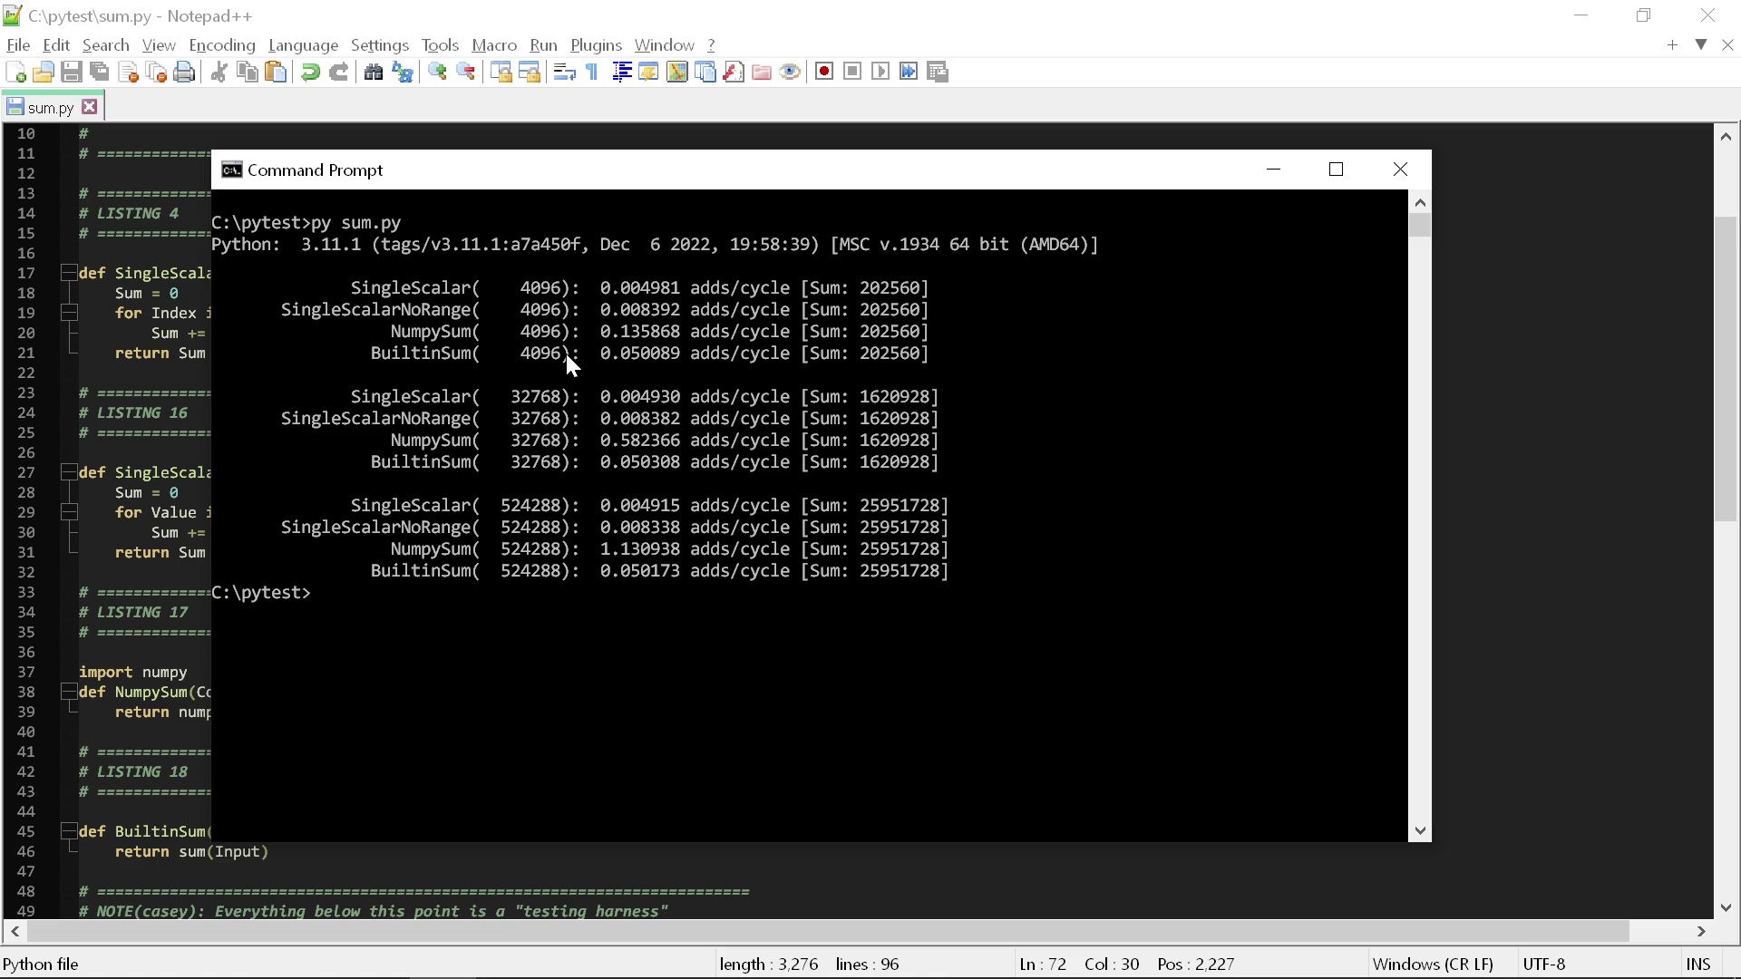Start macro recording with the red dot

pyautogui.click(x=823, y=72)
